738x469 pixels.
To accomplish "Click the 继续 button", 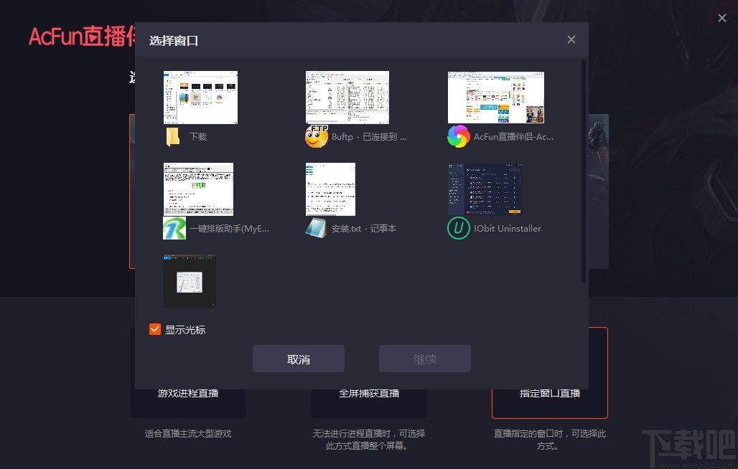I will click(424, 359).
